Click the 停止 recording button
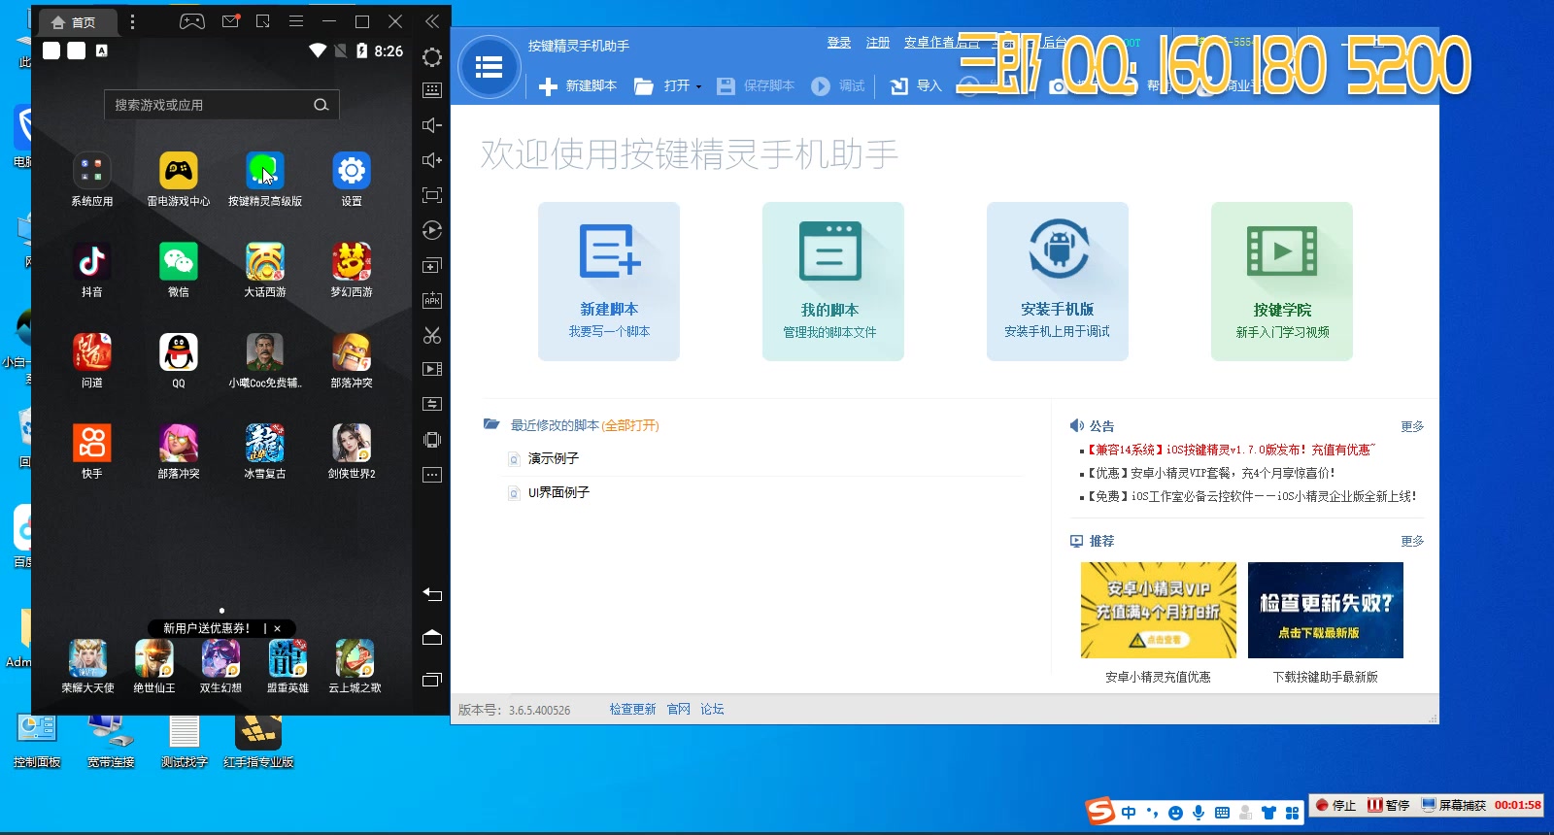 click(1335, 805)
